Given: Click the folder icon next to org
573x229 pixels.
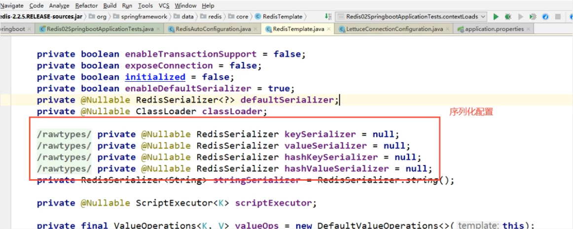Looking at the screenshot, I should (92, 16).
